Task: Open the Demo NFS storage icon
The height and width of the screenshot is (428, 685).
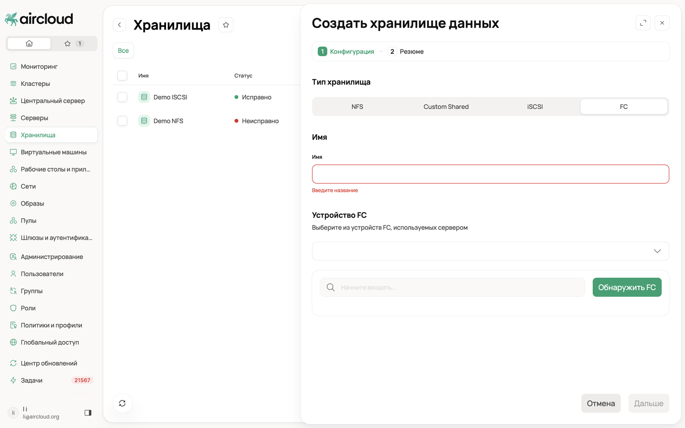Action: 144,121
